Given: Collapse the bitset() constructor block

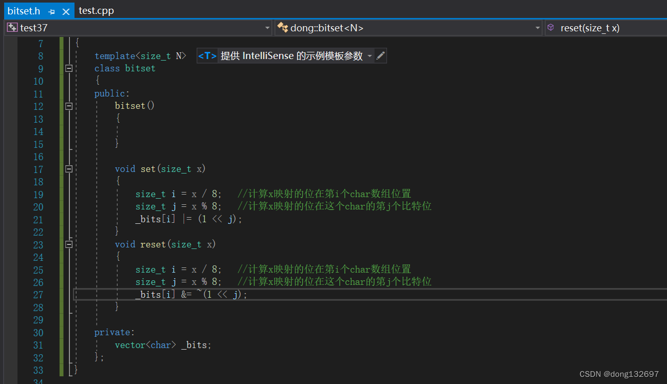Looking at the screenshot, I should (69, 106).
